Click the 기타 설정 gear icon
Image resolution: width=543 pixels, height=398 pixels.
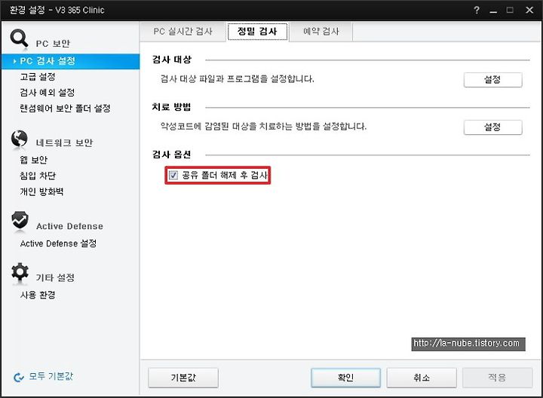(20, 272)
